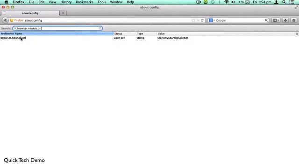Viewport: 299px width, 168px height.
Task: Click the screen recording camera menu bar icon
Action: tap(199, 2)
